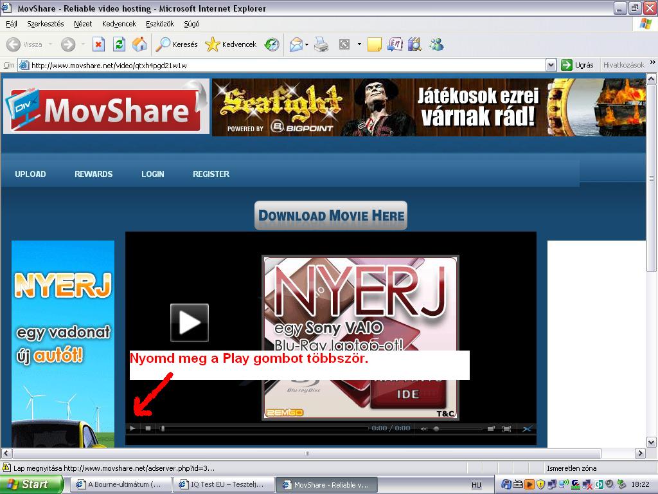Open the Súgó menu
658x494 pixels.
191,24
